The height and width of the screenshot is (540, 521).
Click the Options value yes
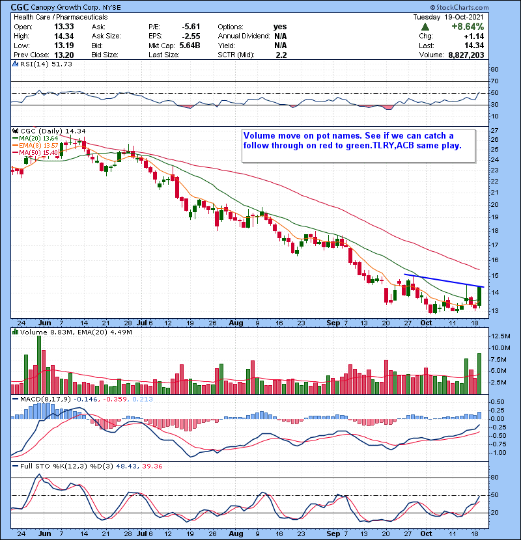click(280, 27)
